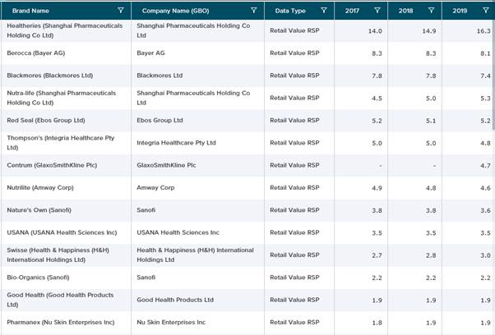Click the 2017 value 4.5 for Nutra-life
Image resolution: width=495 pixels, height=335 pixels.
coord(377,98)
